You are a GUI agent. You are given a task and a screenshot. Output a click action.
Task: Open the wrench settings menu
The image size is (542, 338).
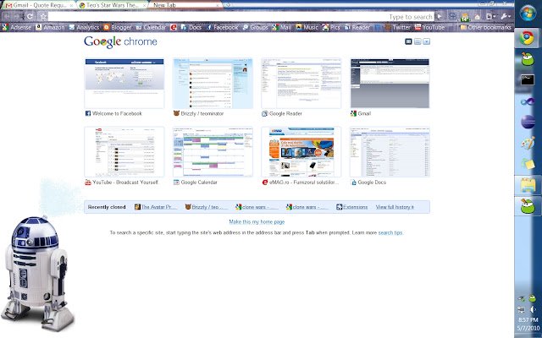click(506, 16)
